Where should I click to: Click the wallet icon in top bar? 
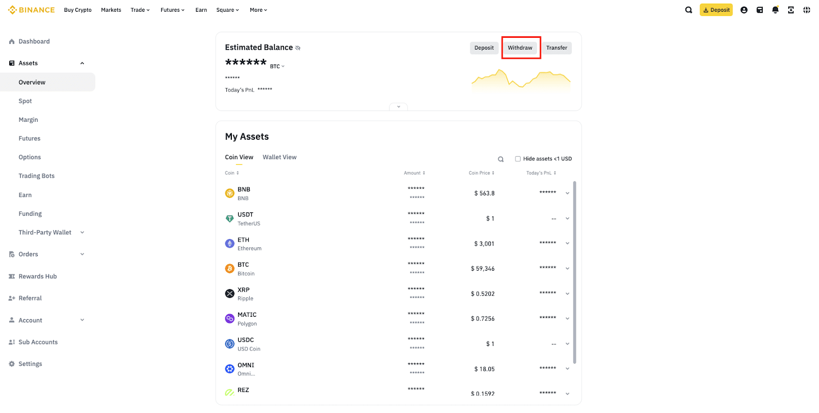[x=760, y=10]
